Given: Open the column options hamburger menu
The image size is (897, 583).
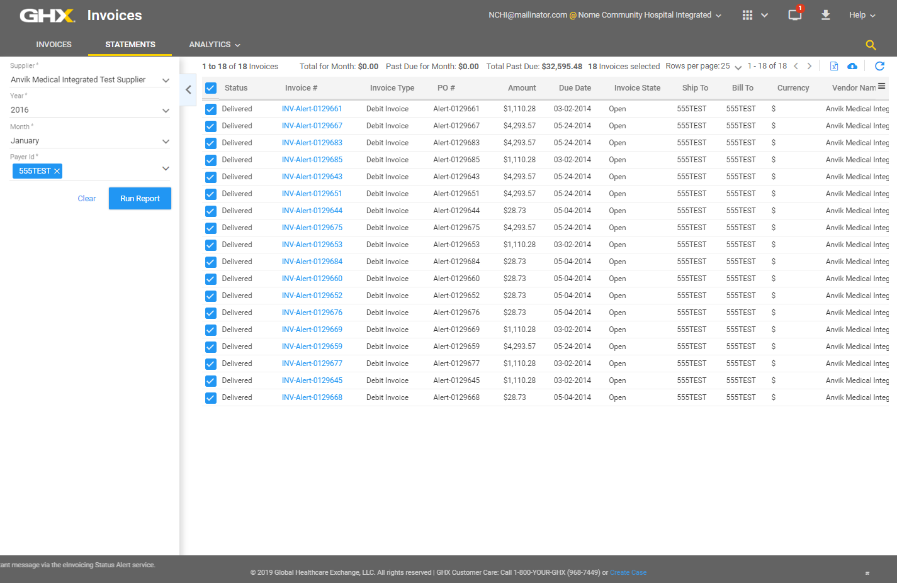Looking at the screenshot, I should 881,87.
